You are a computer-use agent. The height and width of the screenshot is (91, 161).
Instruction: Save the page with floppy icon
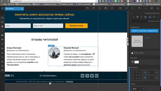pos(120,8)
